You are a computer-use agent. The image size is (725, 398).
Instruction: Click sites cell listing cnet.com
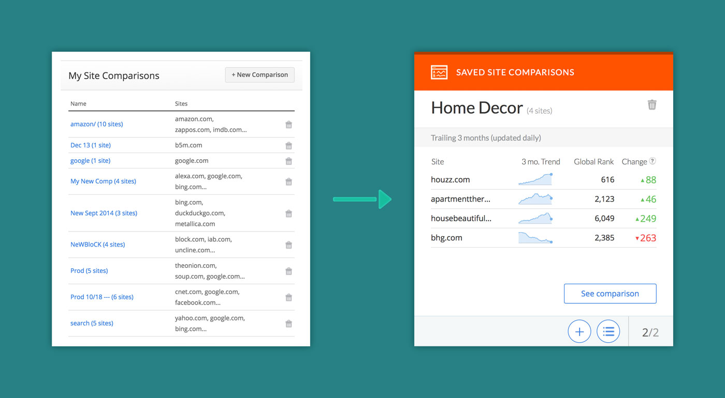point(207,297)
